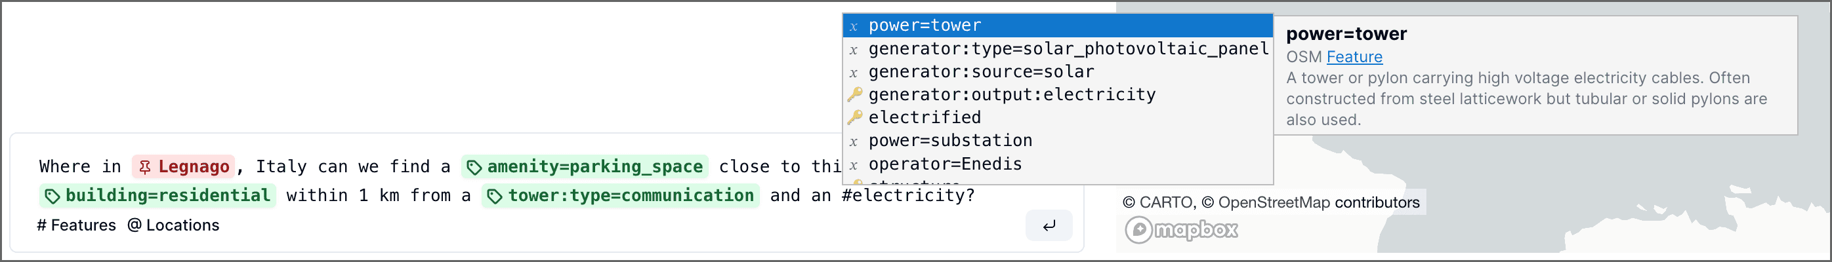Click the @ Locations button
Screen dimensions: 1832x262
173,225
